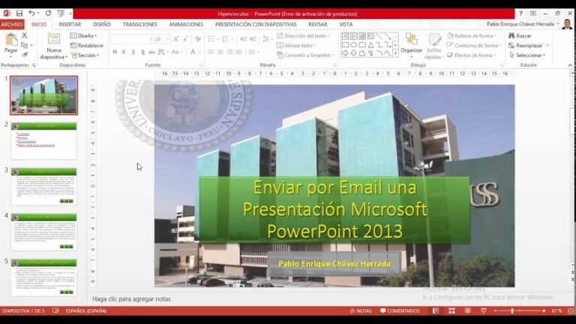Increase font size with larger A
The height and width of the screenshot is (324, 576).
pos(176,39)
